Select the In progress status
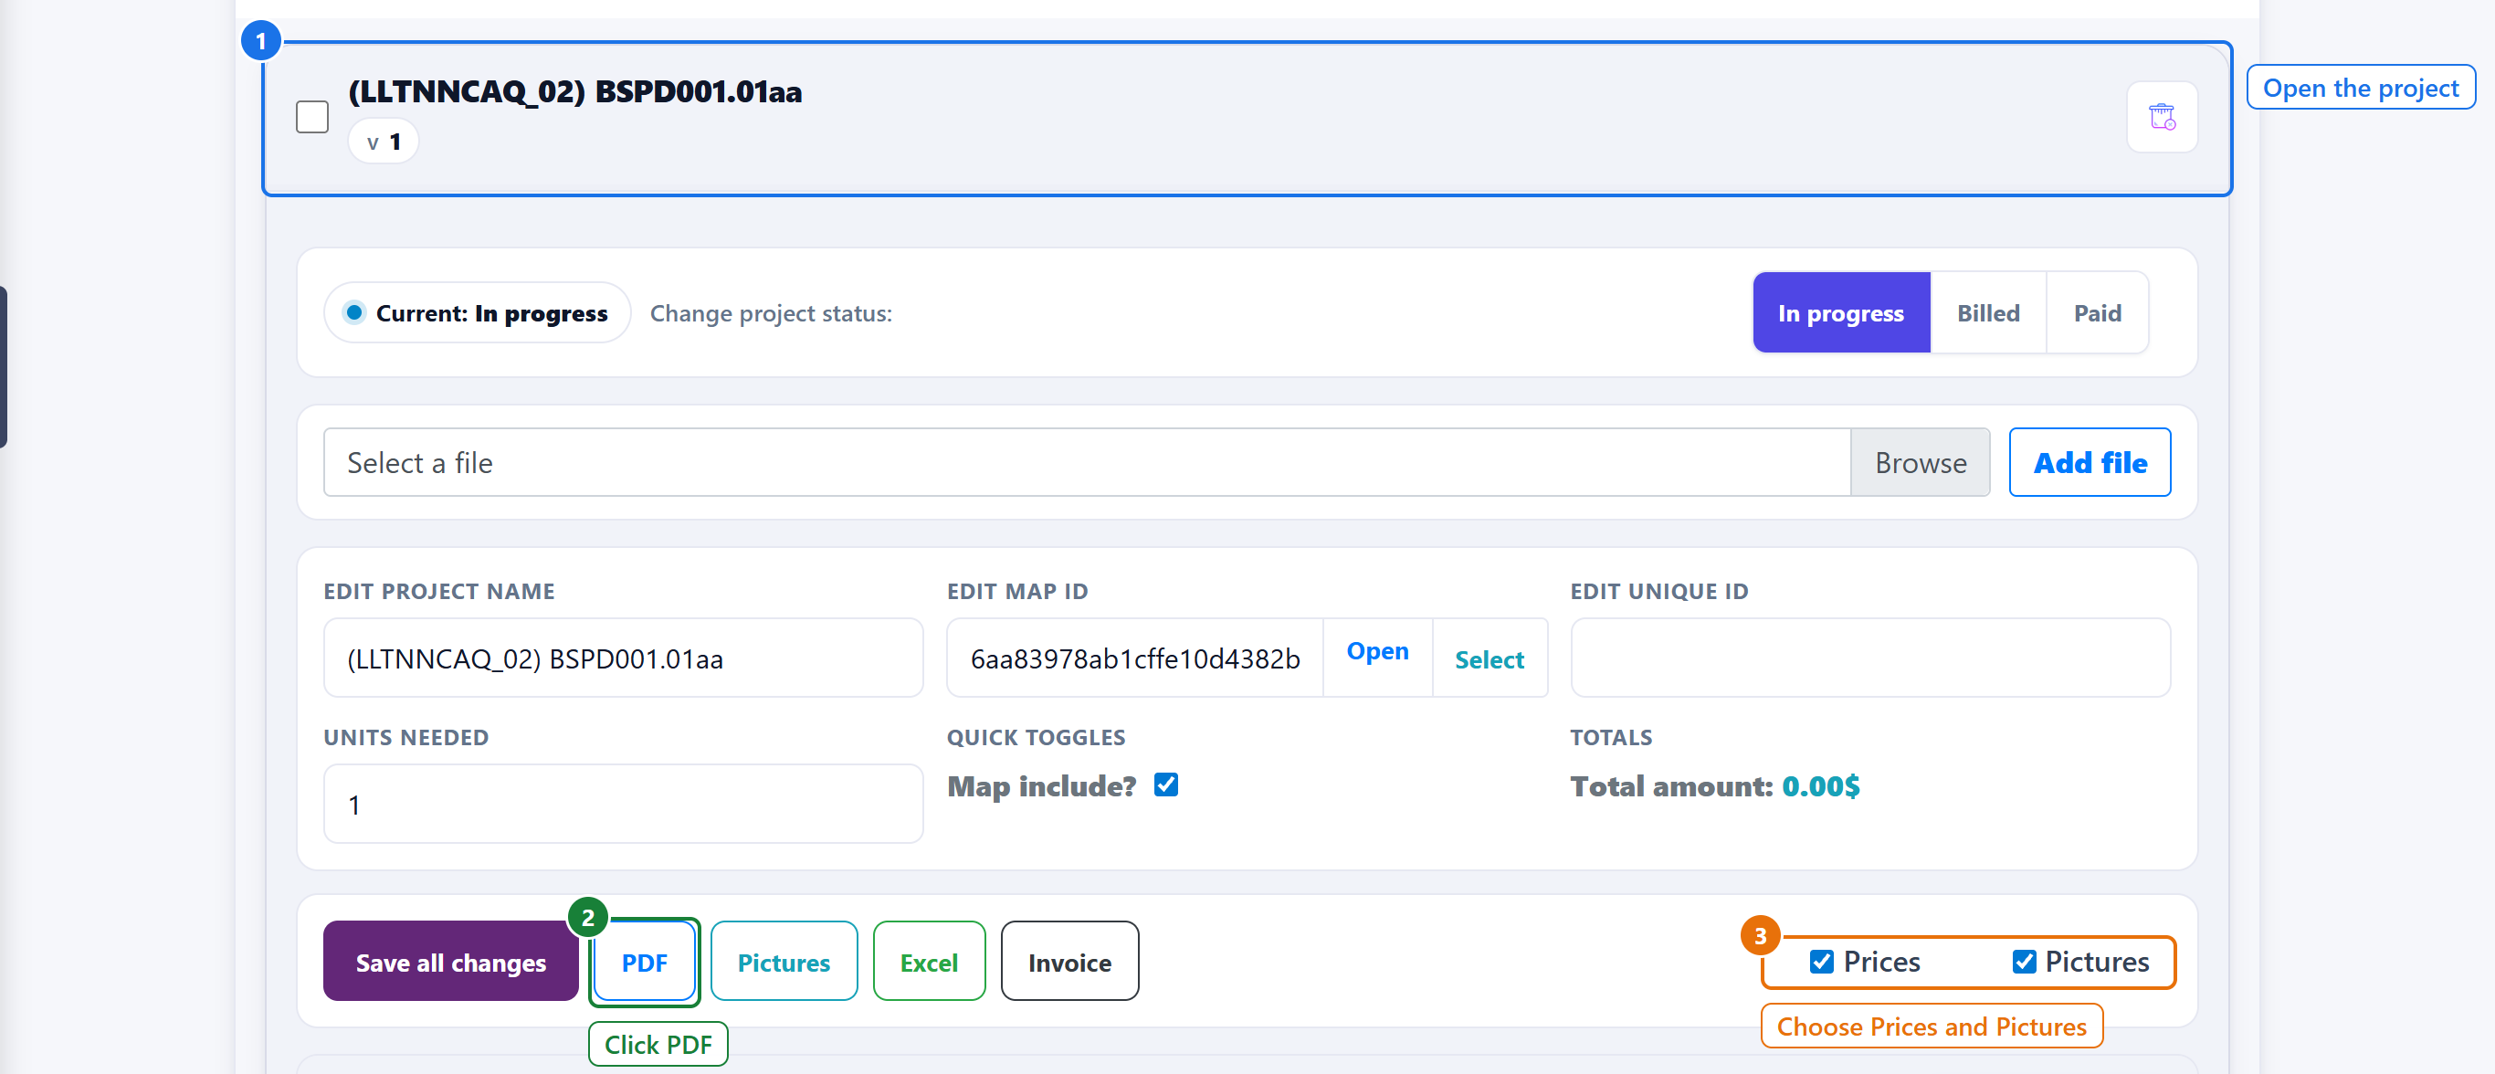The image size is (2495, 1074). tap(1840, 313)
